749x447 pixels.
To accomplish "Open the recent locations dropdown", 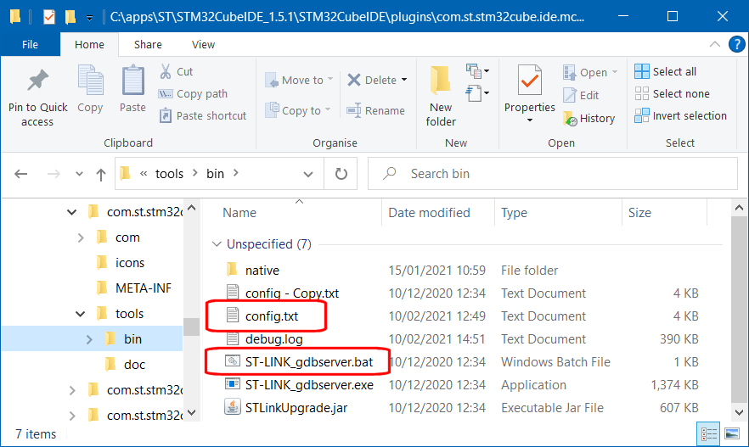I will pyautogui.click(x=79, y=174).
